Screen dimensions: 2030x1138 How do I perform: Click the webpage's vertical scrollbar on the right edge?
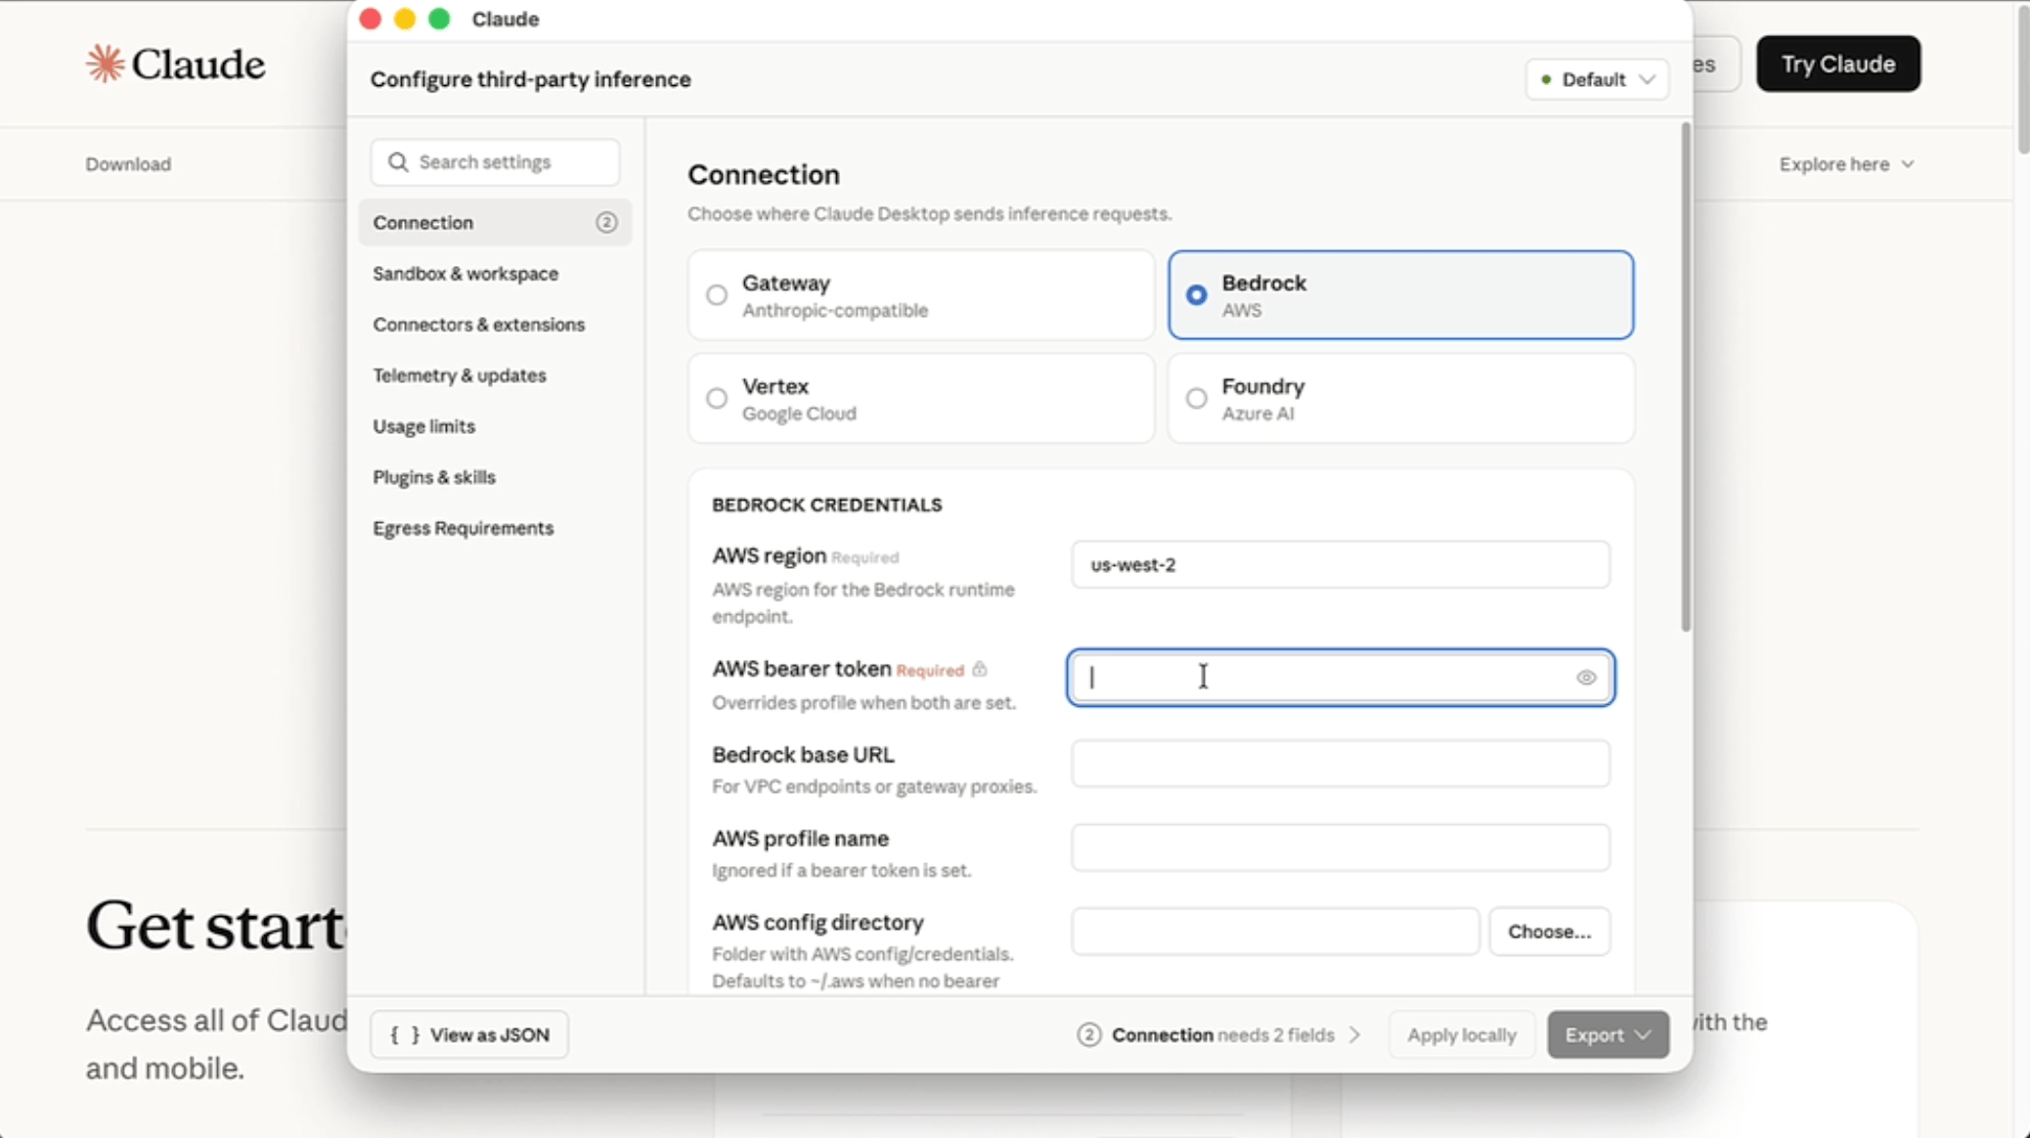[x=2022, y=78]
